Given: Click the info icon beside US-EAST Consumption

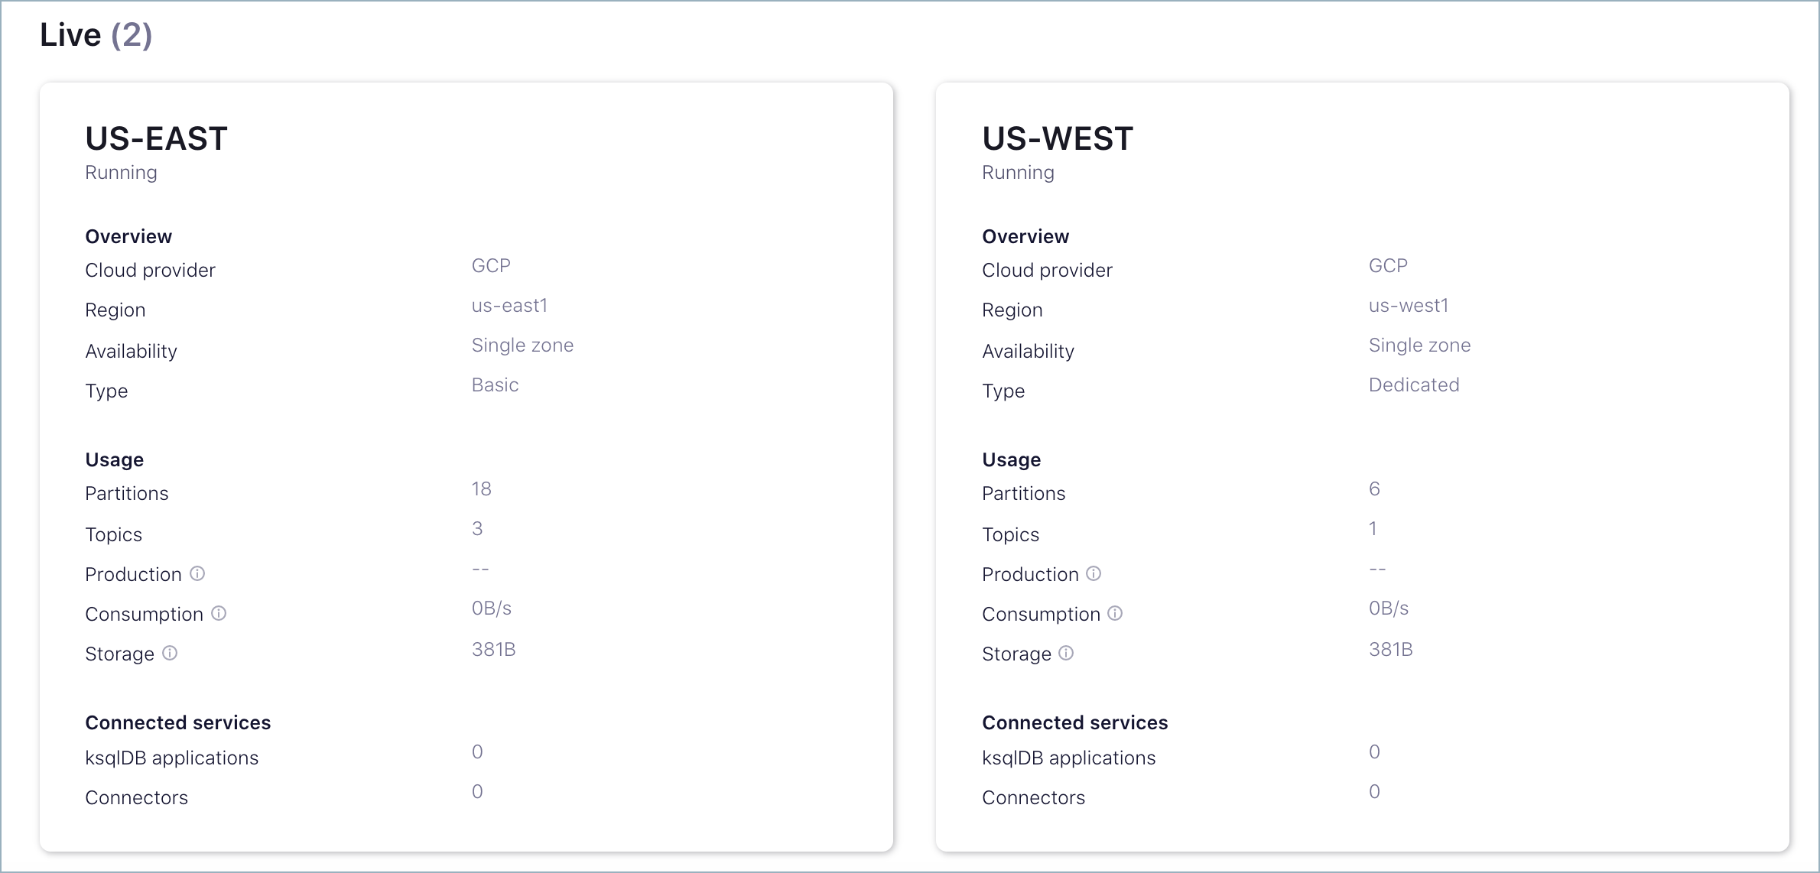Looking at the screenshot, I should (219, 613).
